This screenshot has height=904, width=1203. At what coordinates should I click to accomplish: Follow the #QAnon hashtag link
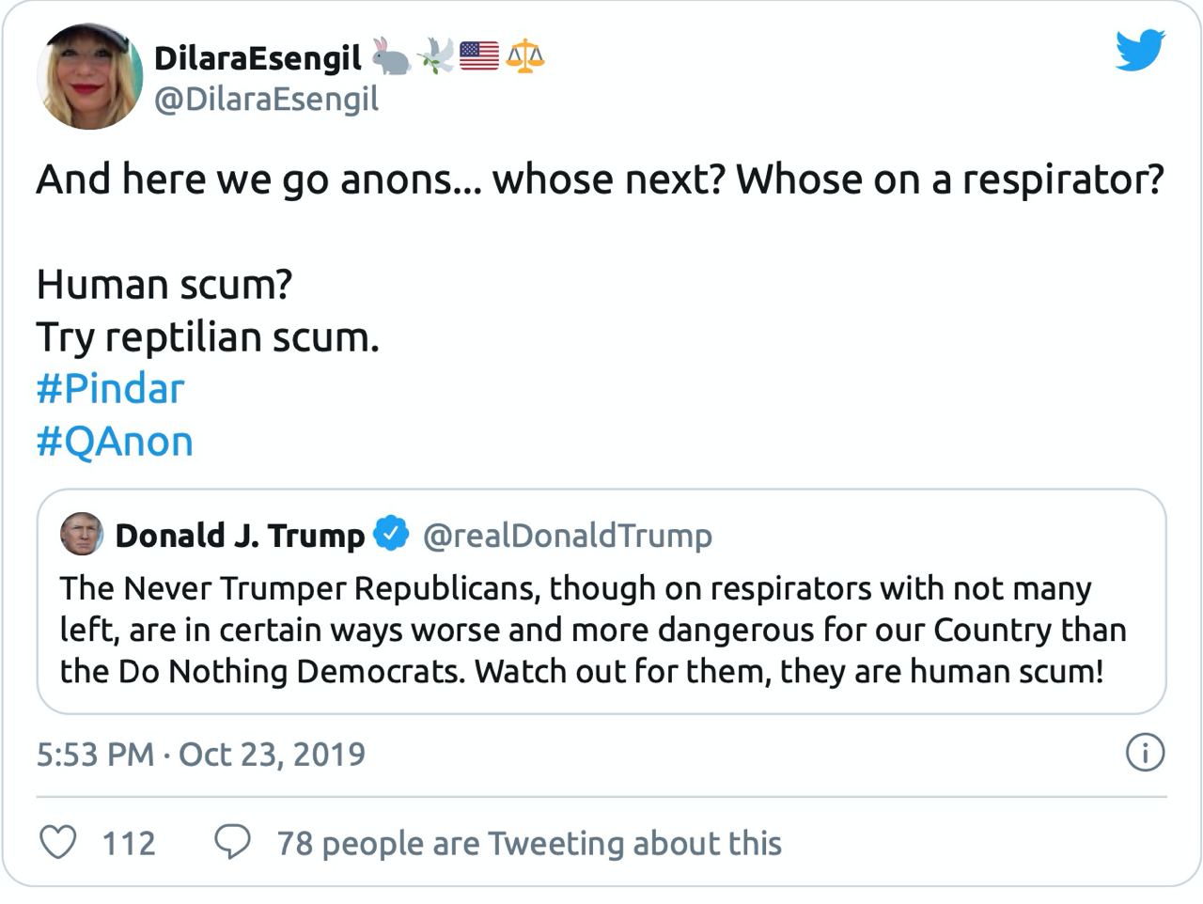tap(115, 441)
